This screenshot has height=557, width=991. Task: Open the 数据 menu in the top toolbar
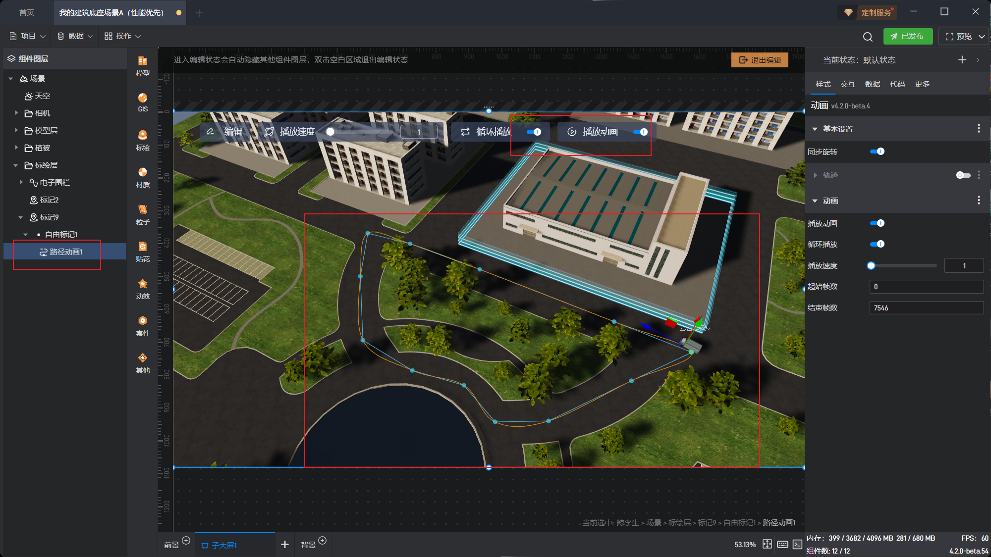[75, 36]
